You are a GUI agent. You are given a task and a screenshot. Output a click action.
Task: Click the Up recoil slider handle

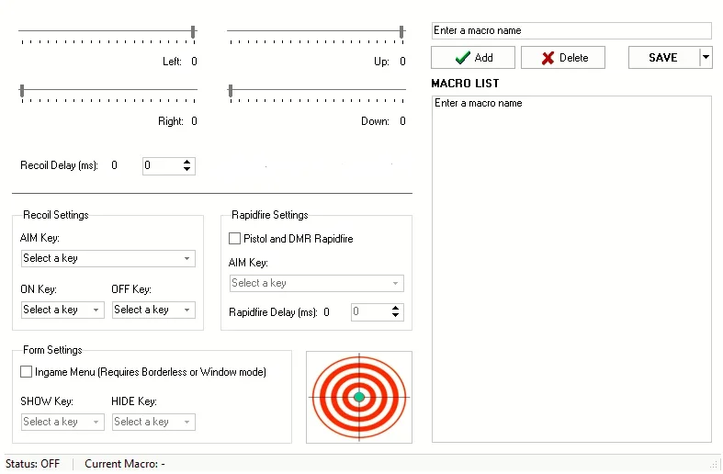coord(401,32)
